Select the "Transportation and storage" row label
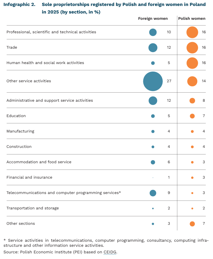 click(x=33, y=208)
